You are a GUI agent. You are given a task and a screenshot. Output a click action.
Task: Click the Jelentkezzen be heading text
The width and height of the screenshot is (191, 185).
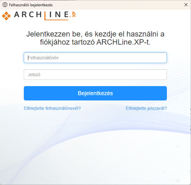click(x=95, y=38)
